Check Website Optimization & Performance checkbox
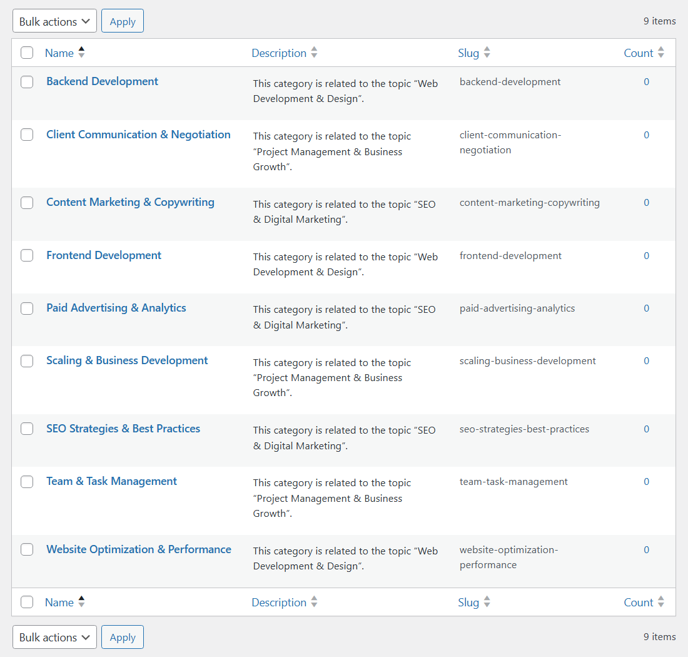This screenshot has height=657, width=688. click(x=27, y=549)
